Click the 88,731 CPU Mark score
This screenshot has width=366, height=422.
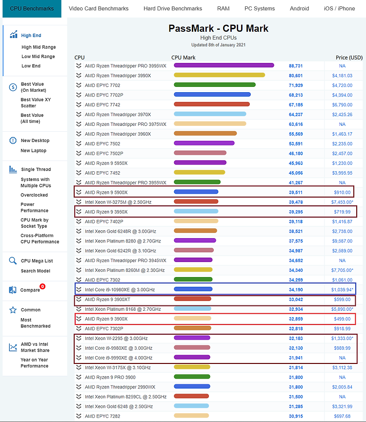[296, 66]
